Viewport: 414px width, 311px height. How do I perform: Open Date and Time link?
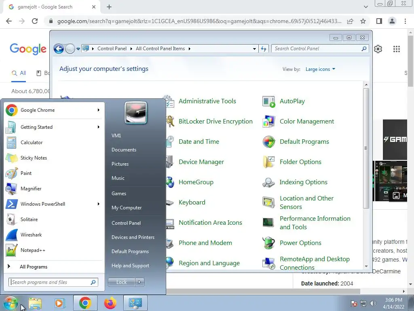pyautogui.click(x=199, y=142)
